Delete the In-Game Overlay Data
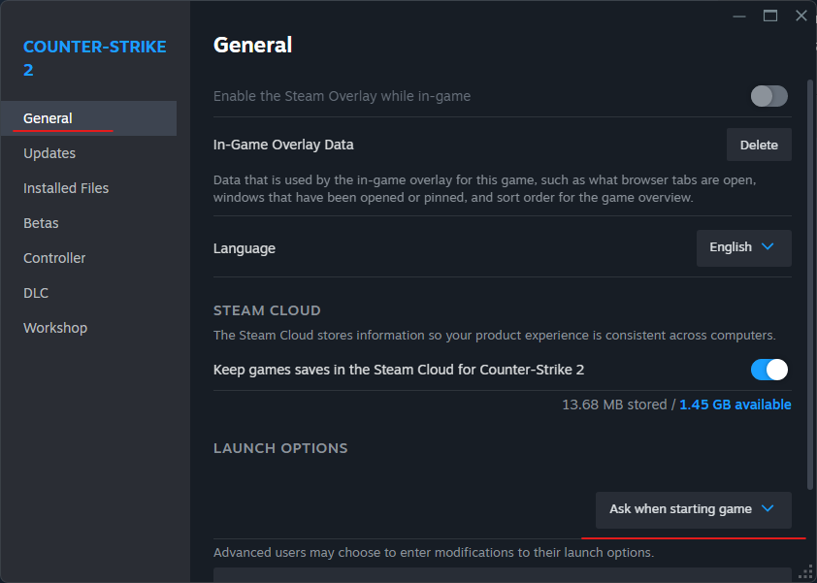 [759, 145]
